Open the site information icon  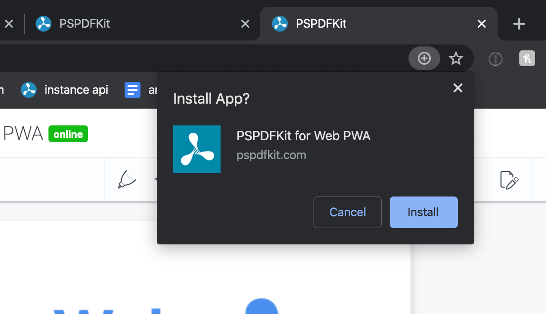pyautogui.click(x=495, y=58)
